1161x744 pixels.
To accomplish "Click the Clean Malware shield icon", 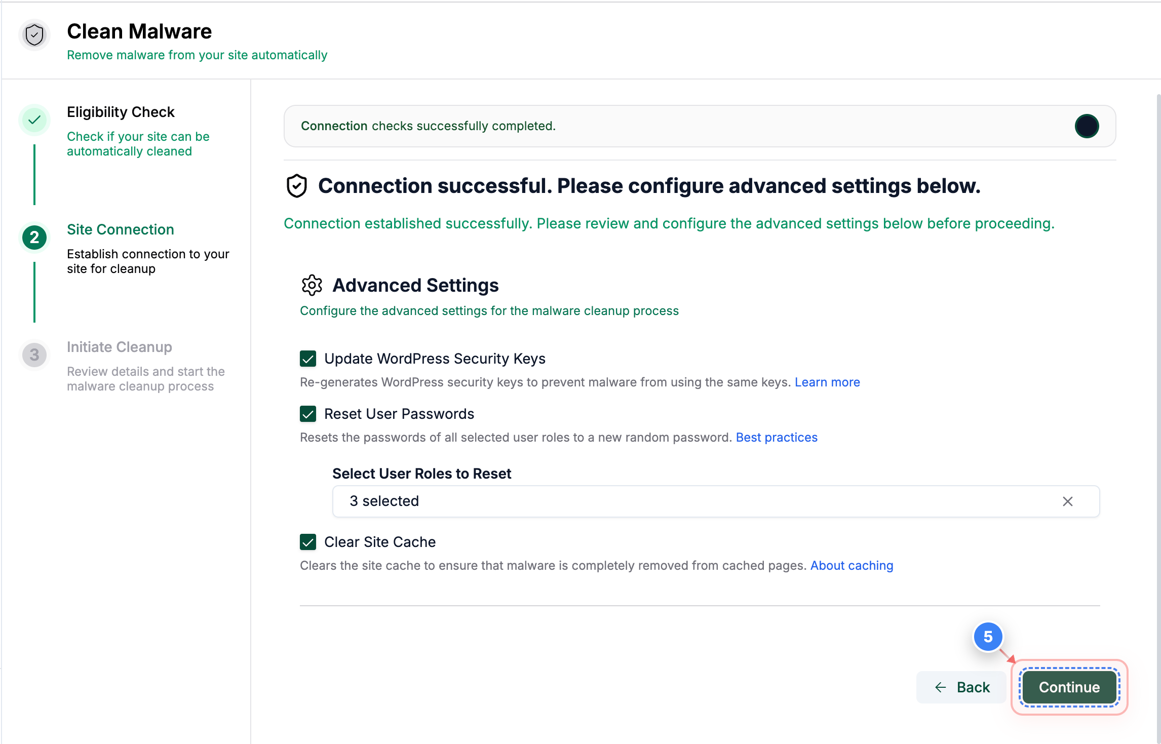I will pos(34,35).
